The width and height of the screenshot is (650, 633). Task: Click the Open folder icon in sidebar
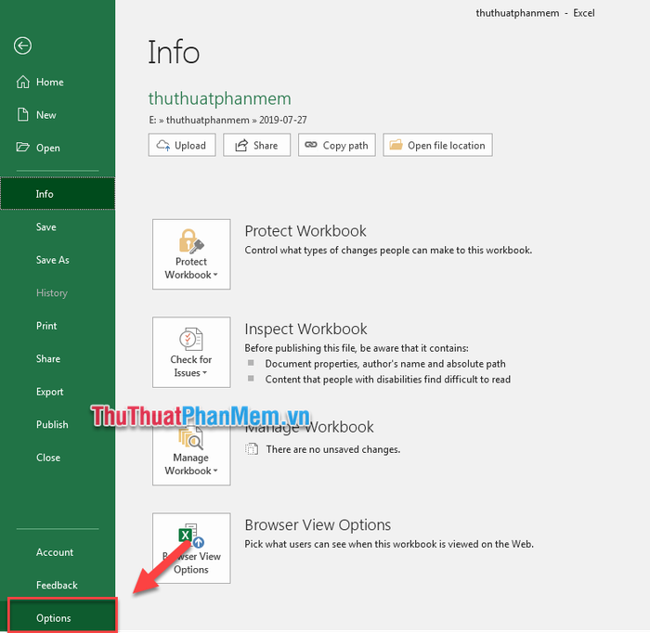coord(23,147)
